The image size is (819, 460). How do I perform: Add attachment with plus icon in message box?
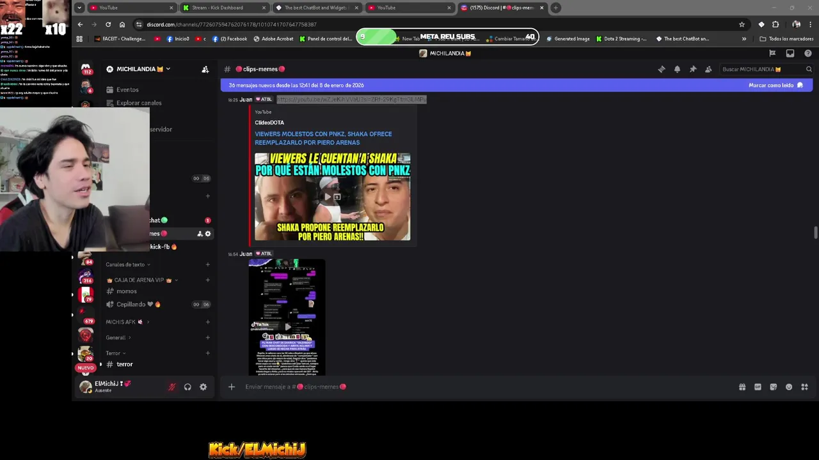pos(232,387)
